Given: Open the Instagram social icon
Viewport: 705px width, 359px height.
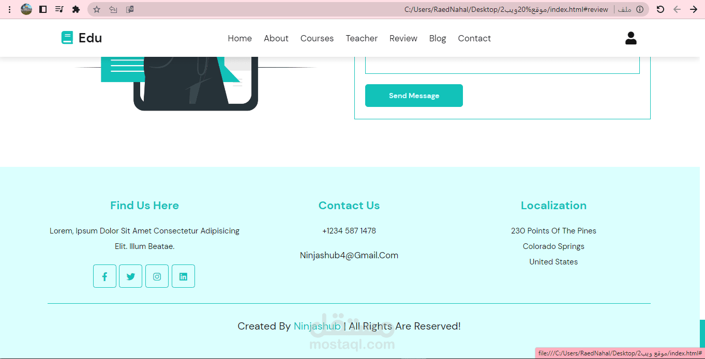Looking at the screenshot, I should (x=157, y=276).
